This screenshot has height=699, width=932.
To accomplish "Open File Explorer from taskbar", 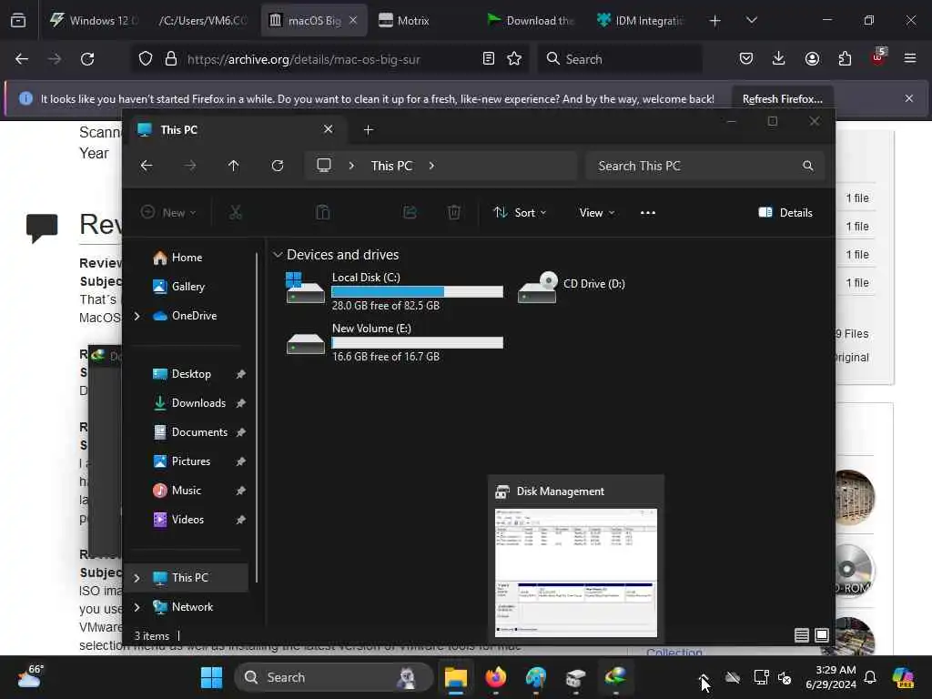I will point(456,677).
